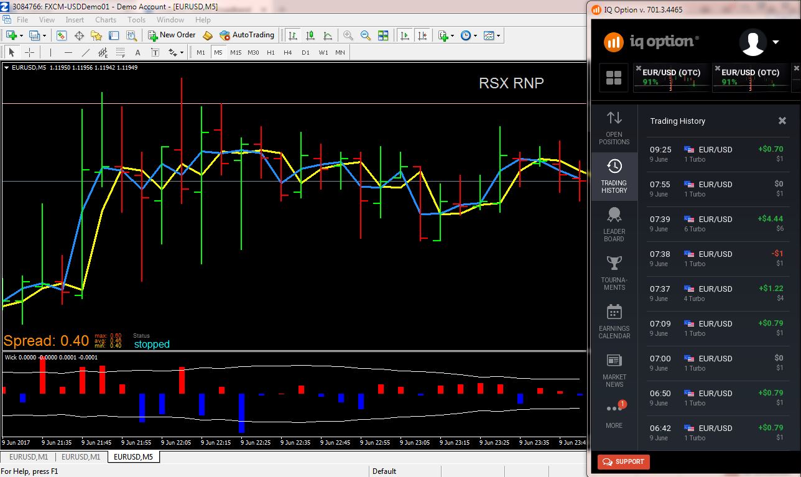Zoom out the chart
This screenshot has width=801, height=477.
[x=366, y=35]
